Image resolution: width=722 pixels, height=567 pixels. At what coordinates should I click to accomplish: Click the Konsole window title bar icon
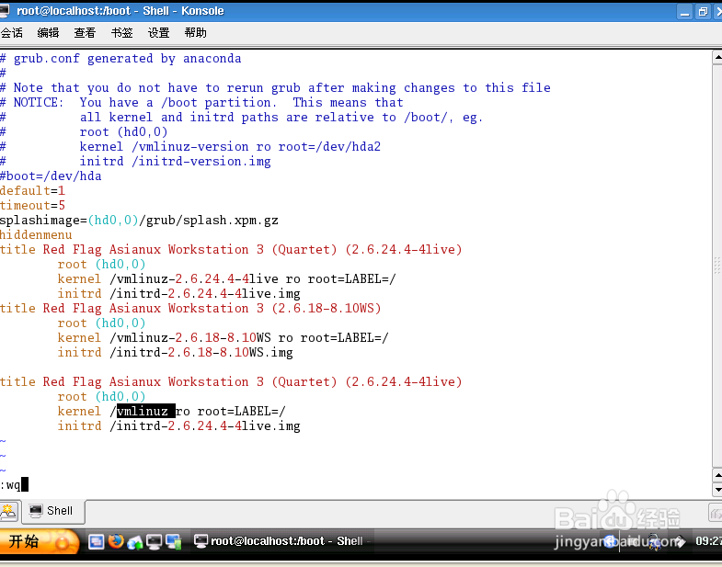click(x=5, y=11)
